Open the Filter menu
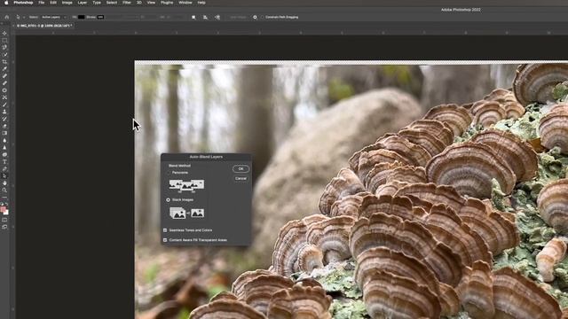568x319 pixels. click(x=127, y=3)
